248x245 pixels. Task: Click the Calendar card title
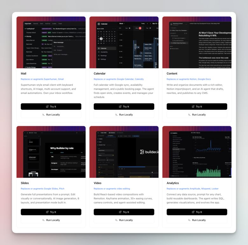point(100,73)
